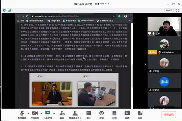
Task: Click the blue security shield icon
Action: (x=4, y=11)
